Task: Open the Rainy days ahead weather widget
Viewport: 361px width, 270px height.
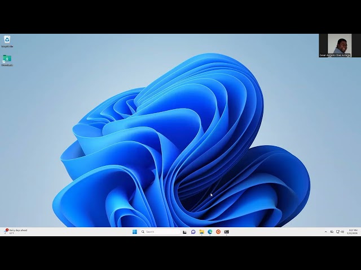Action: click(15, 231)
